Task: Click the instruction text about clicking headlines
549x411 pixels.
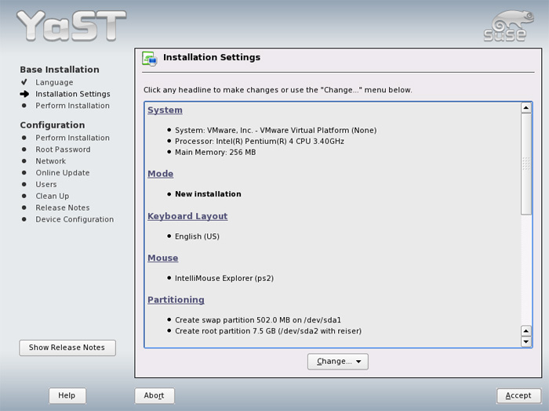Action: [x=278, y=90]
